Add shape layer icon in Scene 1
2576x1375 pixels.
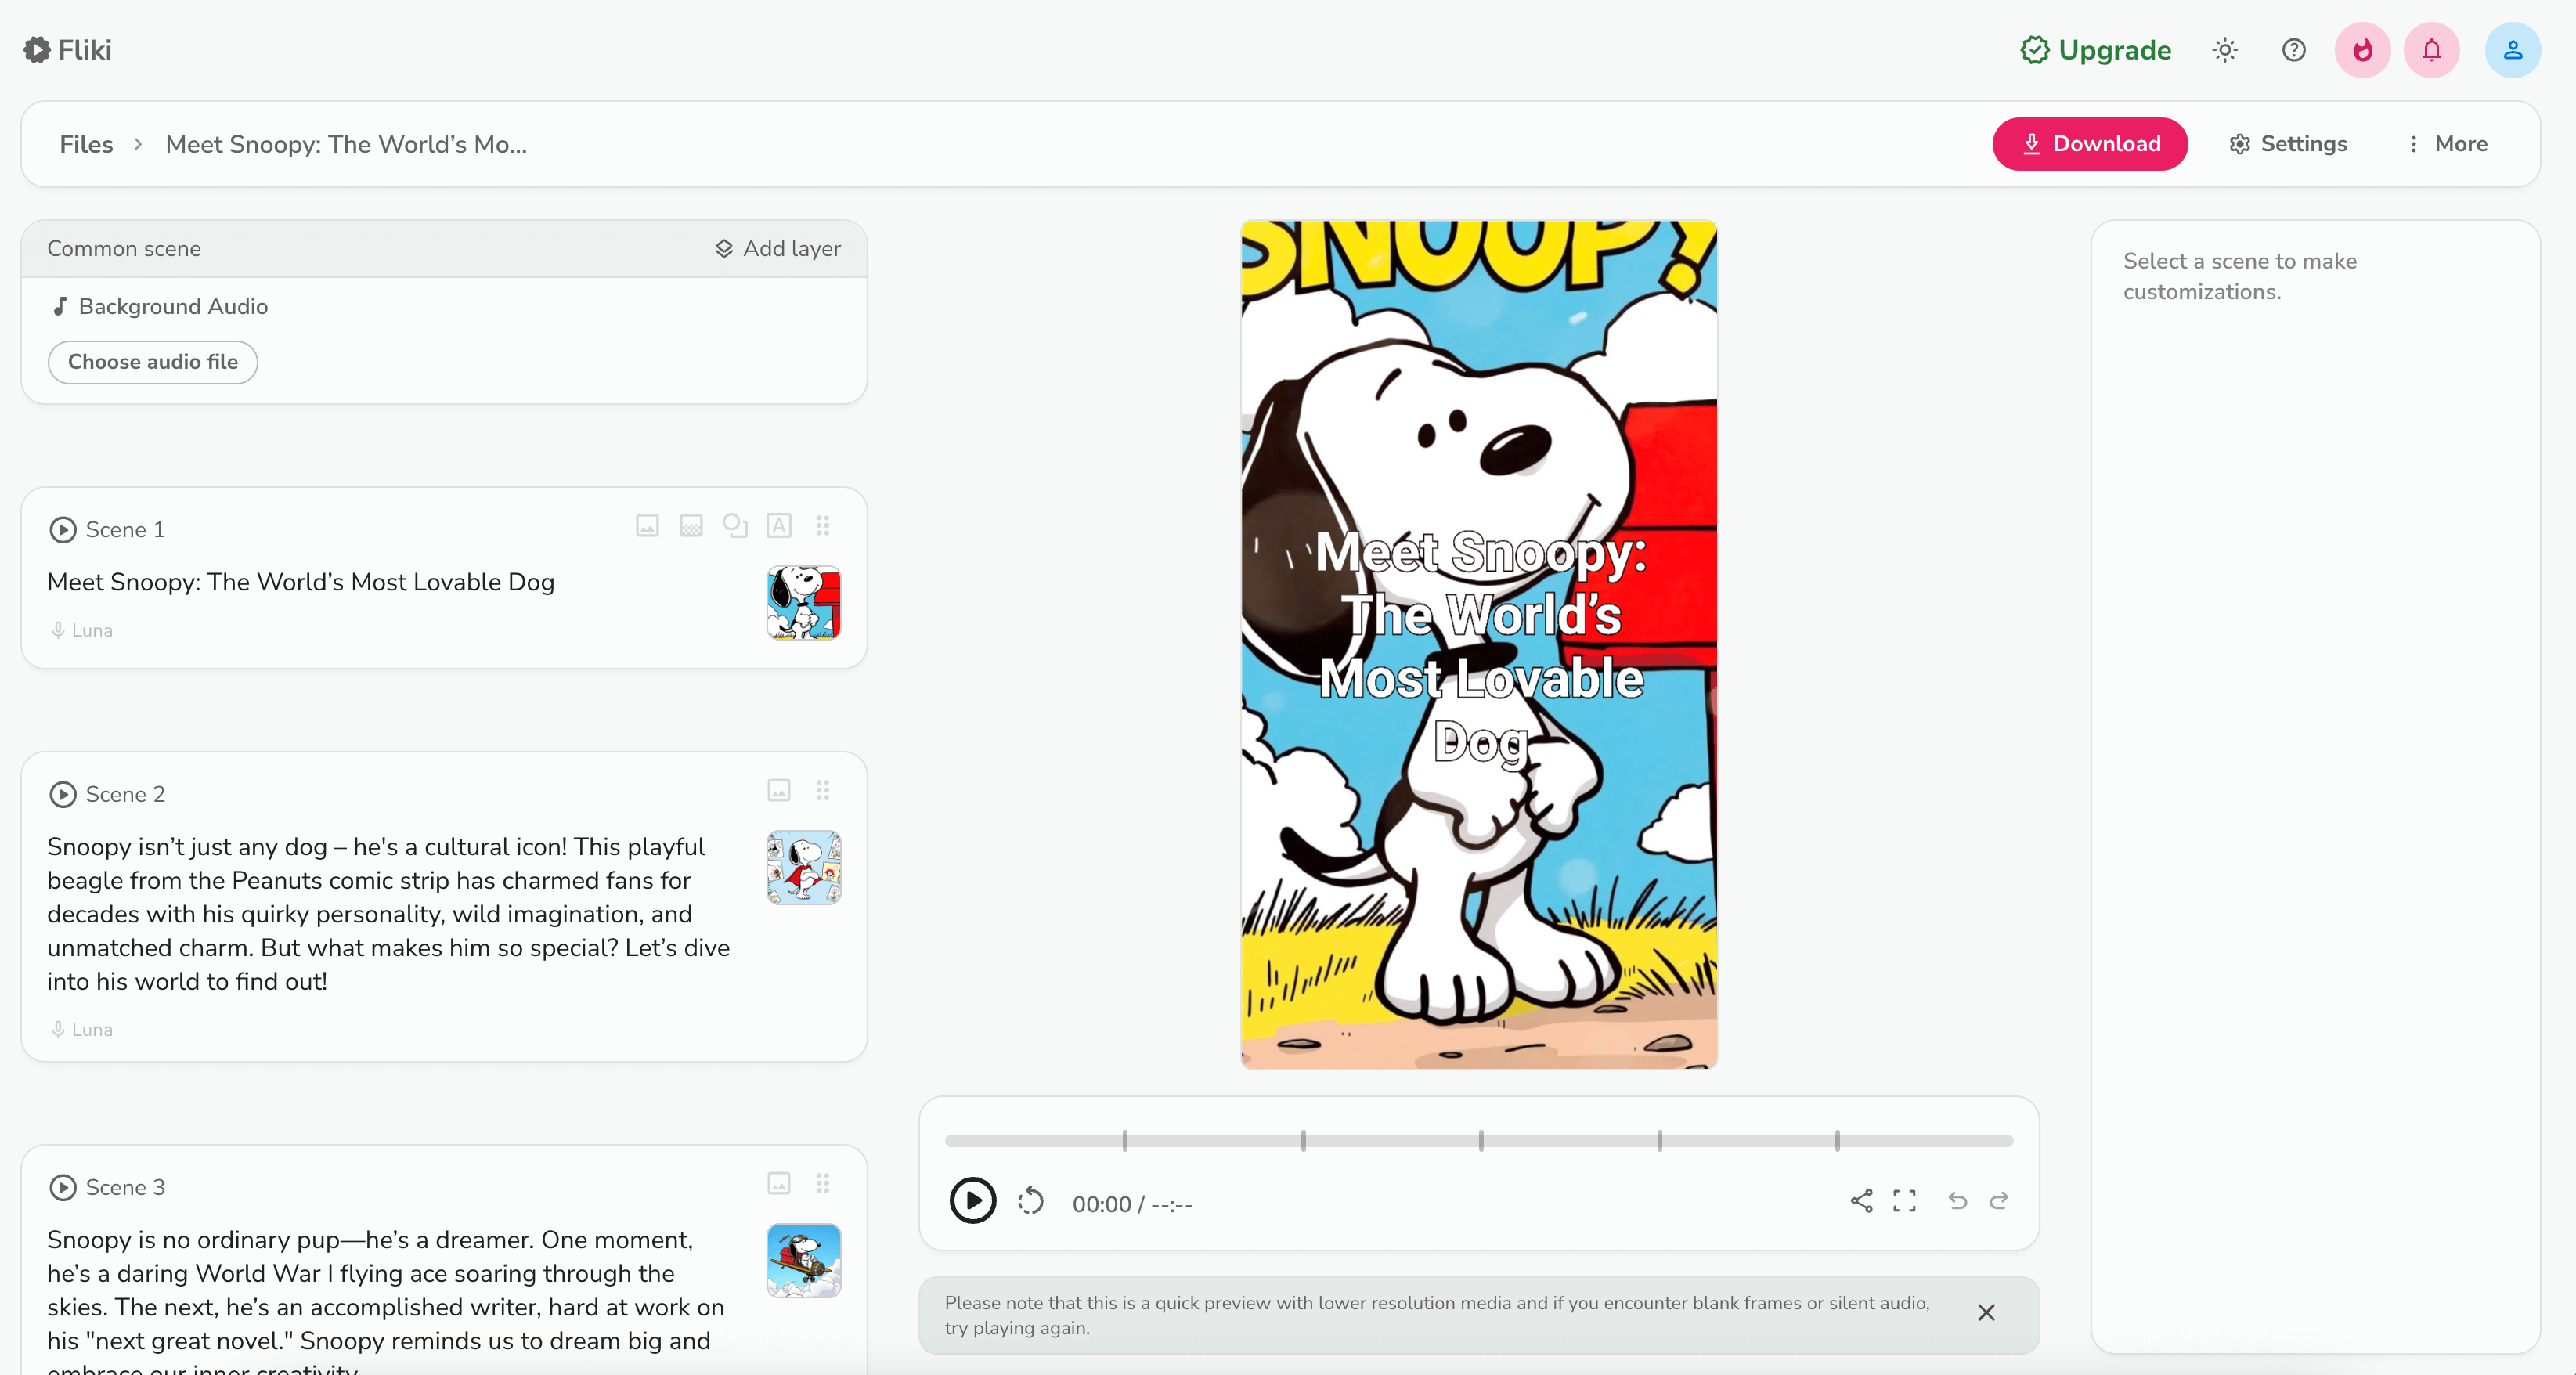[735, 526]
